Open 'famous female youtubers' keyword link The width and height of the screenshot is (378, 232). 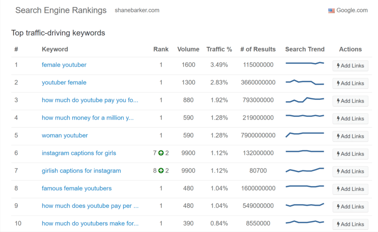coord(77,188)
